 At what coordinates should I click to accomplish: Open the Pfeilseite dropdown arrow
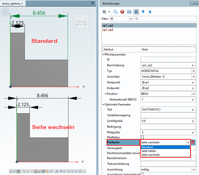coord(188,142)
